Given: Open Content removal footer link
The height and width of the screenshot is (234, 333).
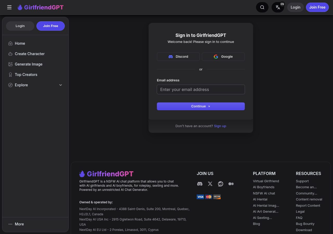Looking at the screenshot, I should [309, 199].
